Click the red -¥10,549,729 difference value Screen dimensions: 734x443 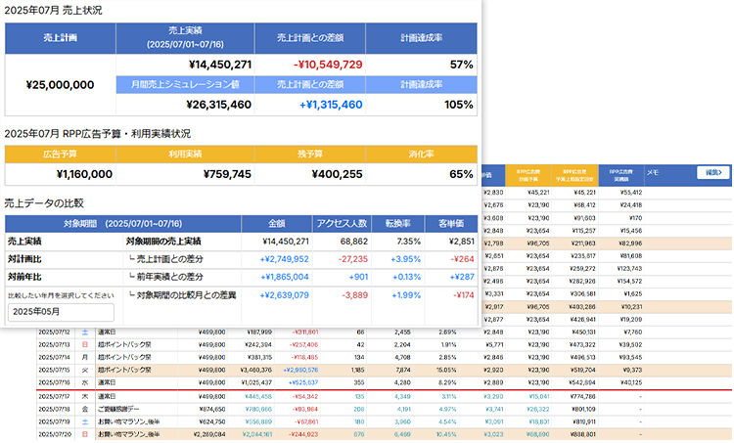(x=328, y=65)
